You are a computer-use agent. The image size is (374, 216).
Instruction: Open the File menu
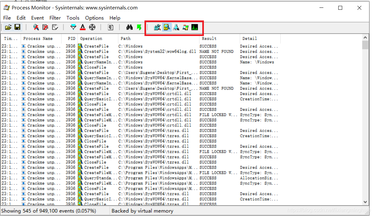[7, 18]
